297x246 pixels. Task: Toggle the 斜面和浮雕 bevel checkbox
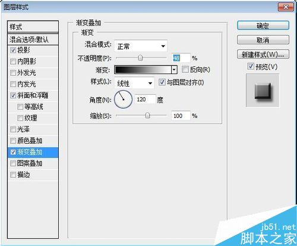tap(13, 95)
